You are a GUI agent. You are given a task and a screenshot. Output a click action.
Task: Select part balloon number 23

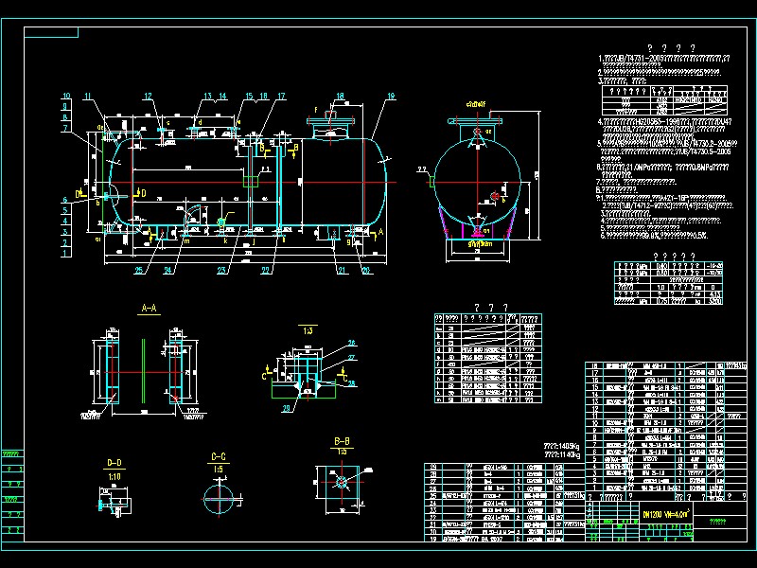[x=220, y=271]
